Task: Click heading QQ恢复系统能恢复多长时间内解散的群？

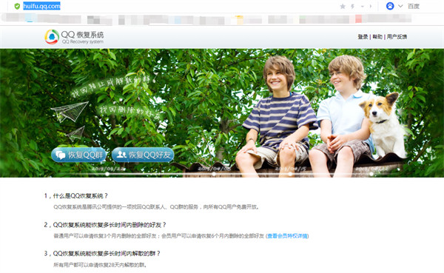Action: tap(107, 254)
